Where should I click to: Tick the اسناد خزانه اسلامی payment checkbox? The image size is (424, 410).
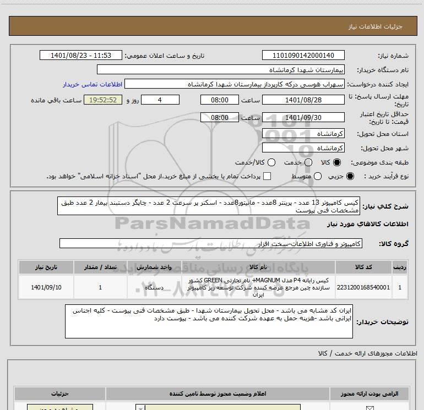267,176
